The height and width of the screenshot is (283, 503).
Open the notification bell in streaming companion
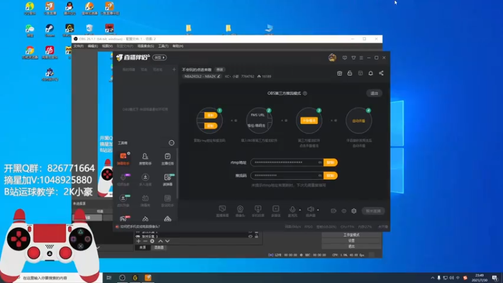pos(370,73)
